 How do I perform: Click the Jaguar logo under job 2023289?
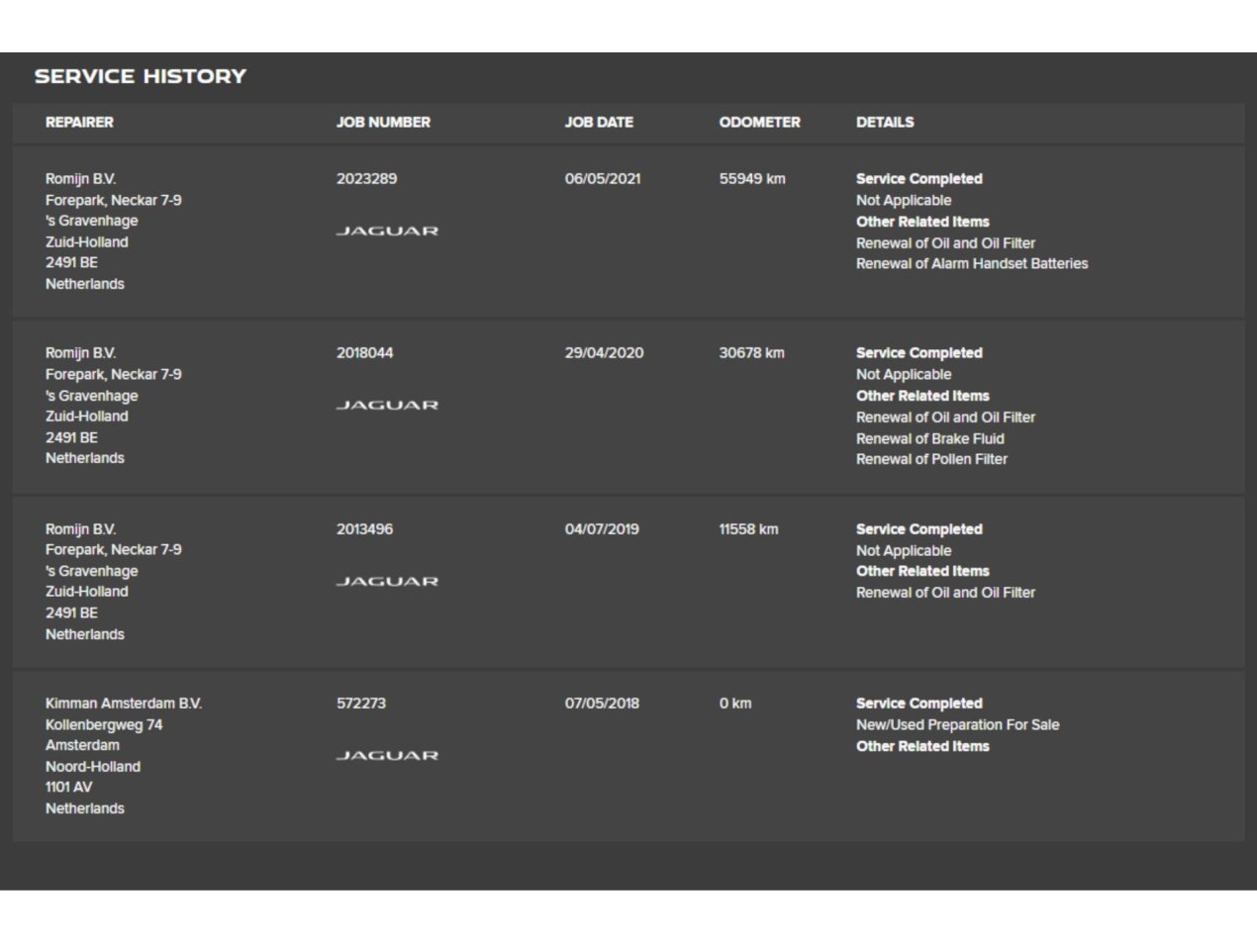point(387,231)
